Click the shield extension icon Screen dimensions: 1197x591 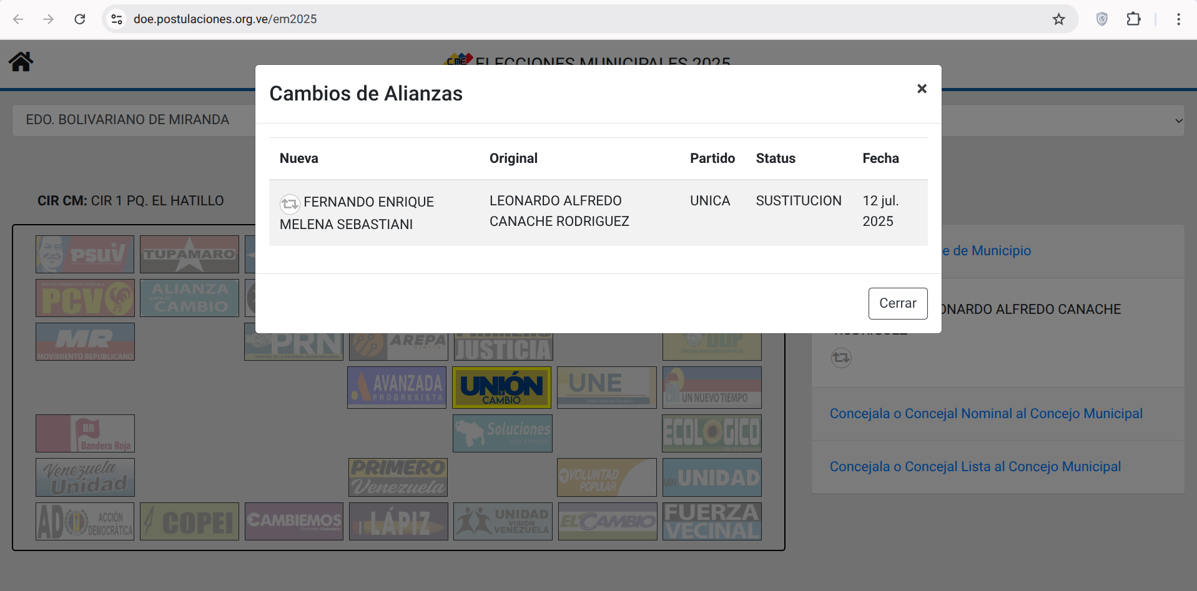pos(1102,19)
